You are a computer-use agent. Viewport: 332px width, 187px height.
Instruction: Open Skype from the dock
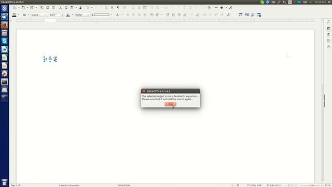pos(5,41)
